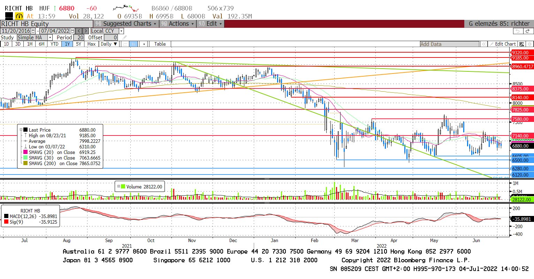
Task: Click the Add Data input box
Action: pyautogui.click(x=450, y=44)
